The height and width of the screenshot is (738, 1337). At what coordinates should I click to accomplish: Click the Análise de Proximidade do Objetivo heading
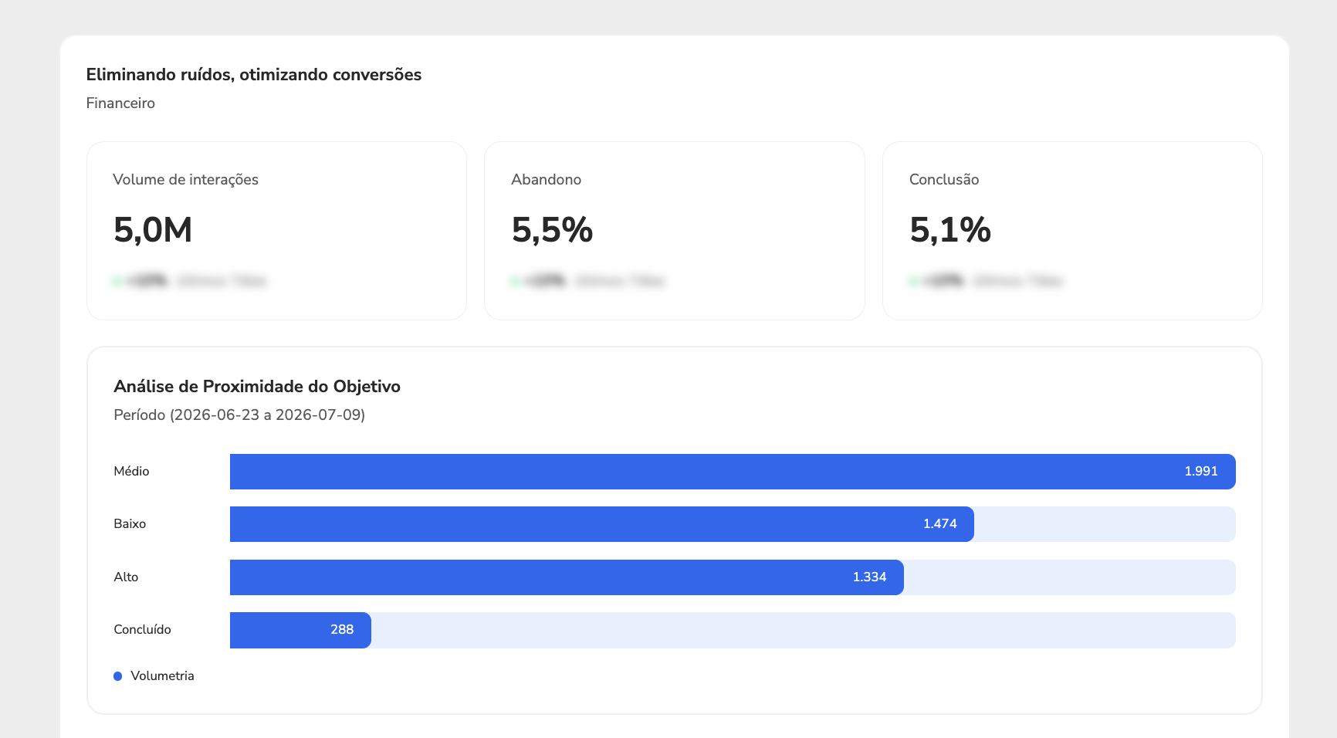click(257, 387)
